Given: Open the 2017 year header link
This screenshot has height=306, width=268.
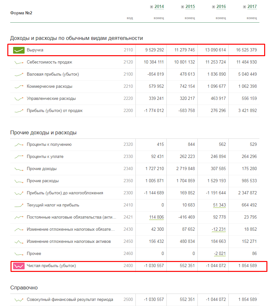Looking at the screenshot, I should (252, 7).
